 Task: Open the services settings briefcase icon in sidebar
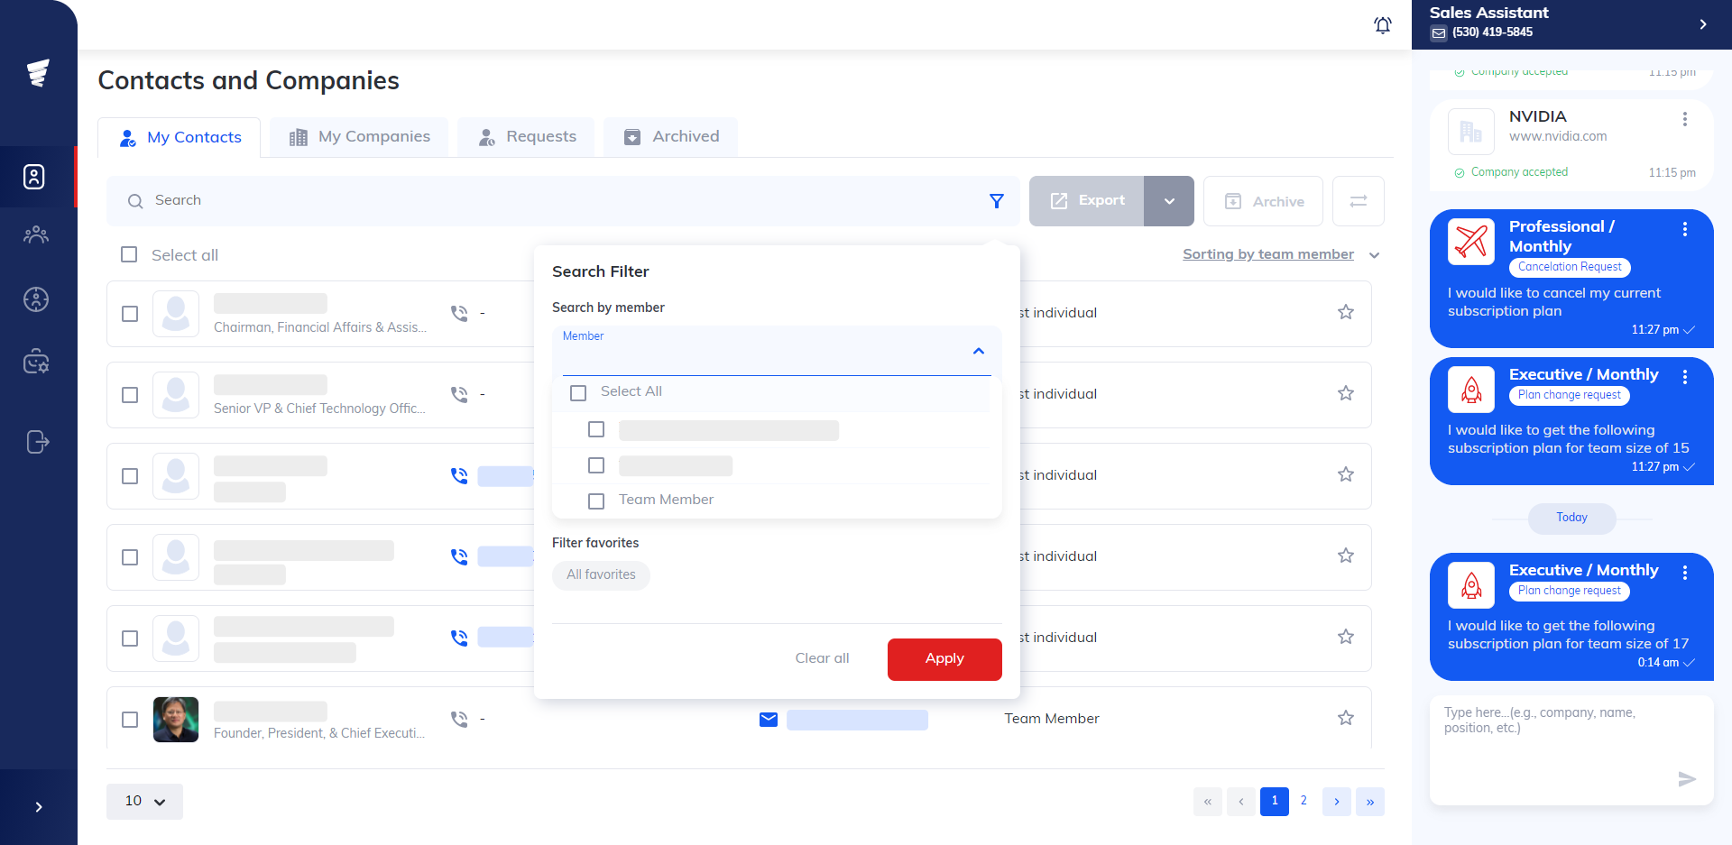pos(36,361)
